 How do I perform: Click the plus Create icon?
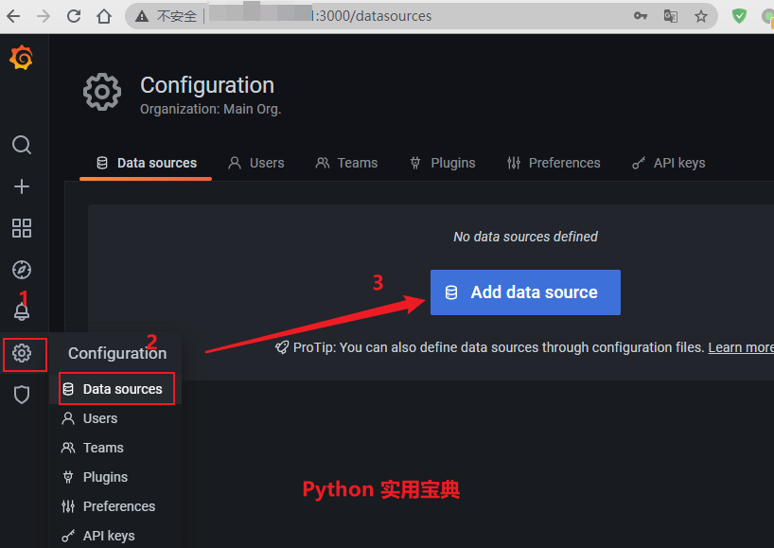coord(21,186)
